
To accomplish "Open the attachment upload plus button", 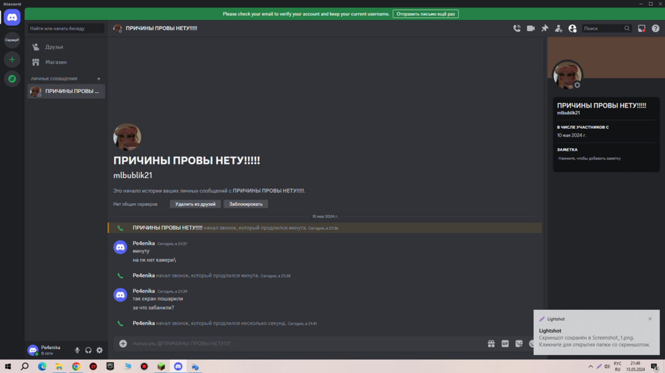I will click(x=123, y=343).
